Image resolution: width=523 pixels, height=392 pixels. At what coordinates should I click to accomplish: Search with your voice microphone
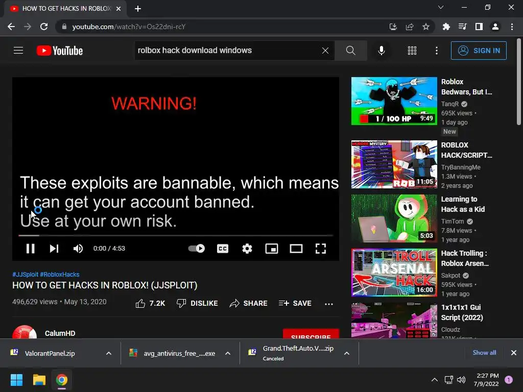pyautogui.click(x=382, y=51)
